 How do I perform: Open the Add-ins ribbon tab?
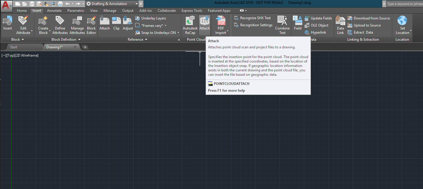point(146,11)
